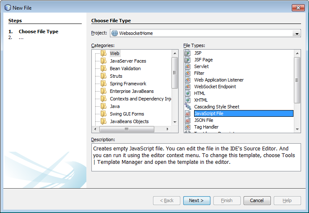This screenshot has width=309, height=213.
Task: Click the Contexts and Dependency folder icon
Action: [x=104, y=99]
